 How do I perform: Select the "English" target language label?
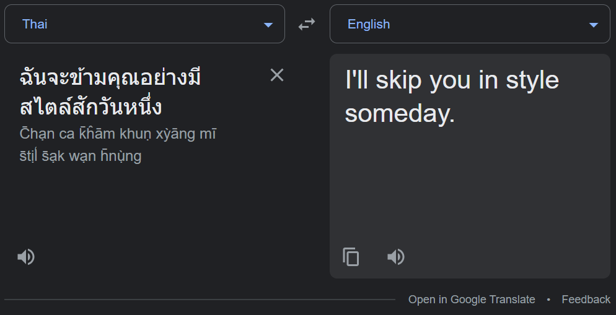click(369, 24)
